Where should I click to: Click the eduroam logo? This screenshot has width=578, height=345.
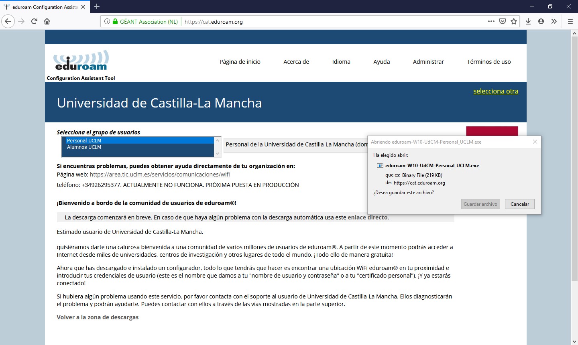(x=81, y=61)
